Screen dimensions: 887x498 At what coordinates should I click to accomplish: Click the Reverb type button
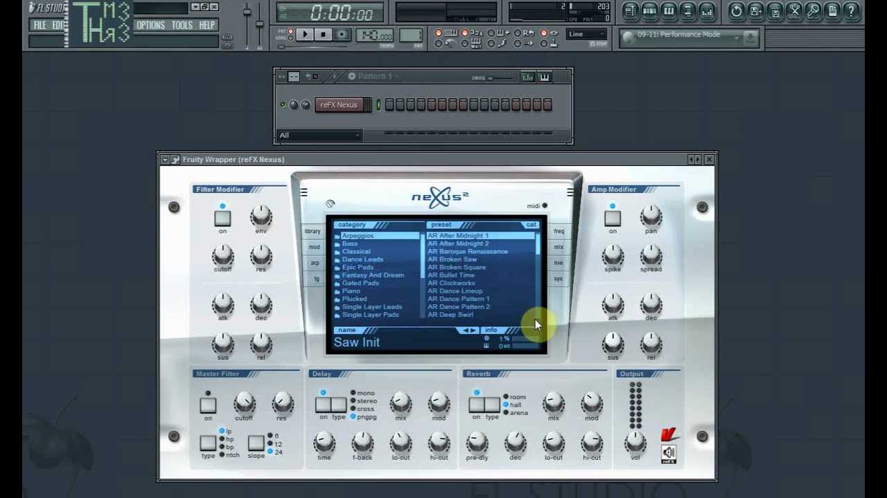pos(492,405)
